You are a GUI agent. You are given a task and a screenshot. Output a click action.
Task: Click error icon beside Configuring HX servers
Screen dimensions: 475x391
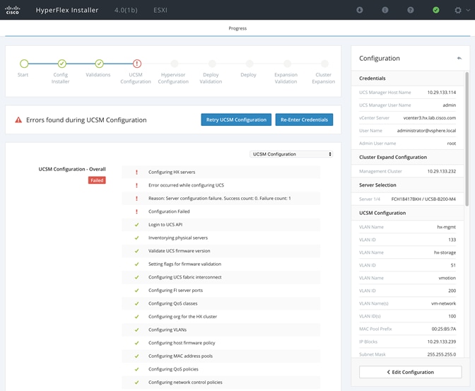pos(136,172)
